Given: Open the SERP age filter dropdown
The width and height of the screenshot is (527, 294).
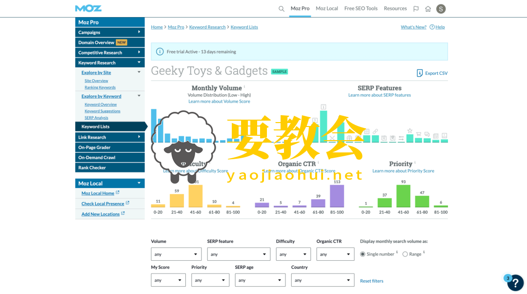Looking at the screenshot, I should tap(260, 280).
